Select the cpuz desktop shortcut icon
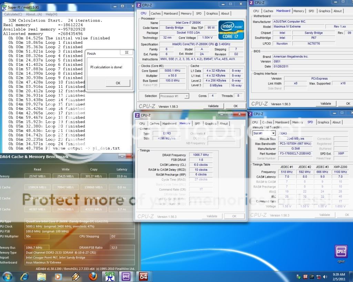 pos(341,254)
